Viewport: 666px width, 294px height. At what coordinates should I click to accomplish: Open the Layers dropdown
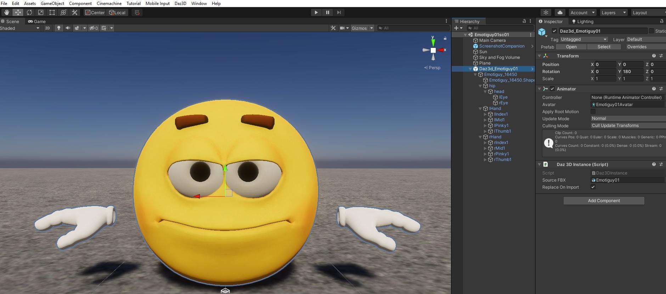click(613, 12)
